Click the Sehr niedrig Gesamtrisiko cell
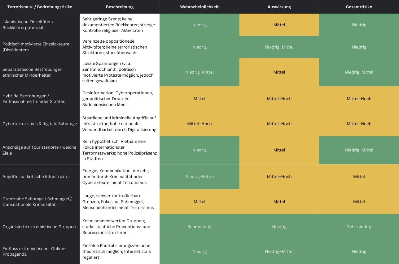The height and width of the screenshot is (264, 399). pyautogui.click(x=359, y=227)
